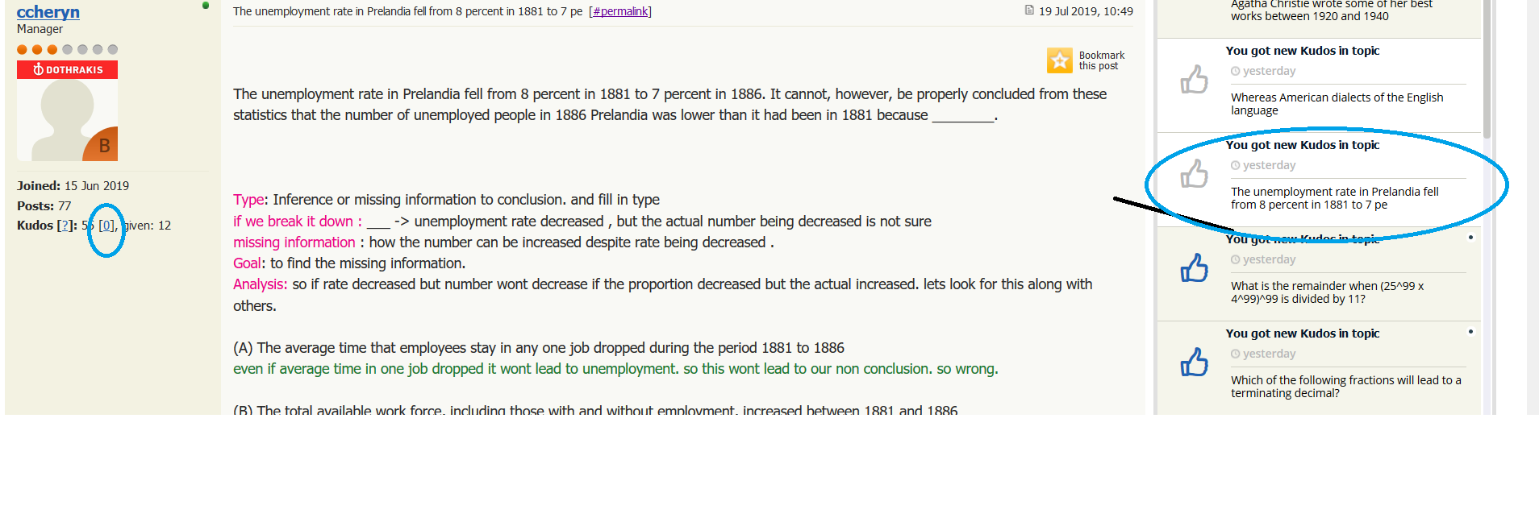Toggle unread dot on the terminating decimal notification
The image size is (1539, 522).
point(1470,332)
